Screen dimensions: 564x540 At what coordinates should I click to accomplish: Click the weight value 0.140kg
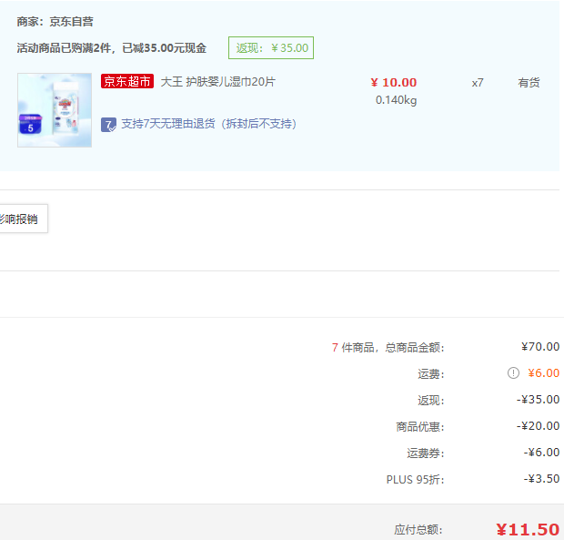pyautogui.click(x=396, y=100)
